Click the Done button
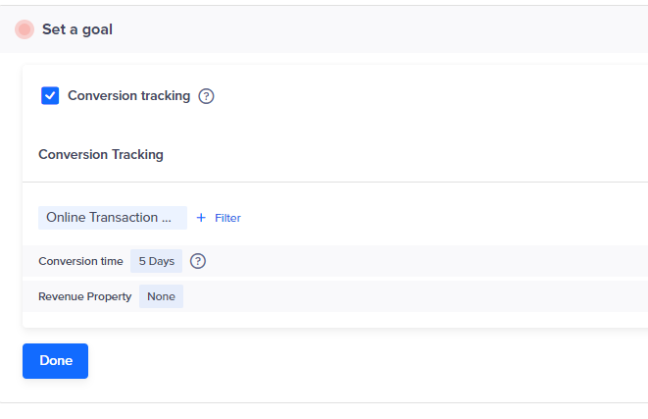 coord(55,361)
